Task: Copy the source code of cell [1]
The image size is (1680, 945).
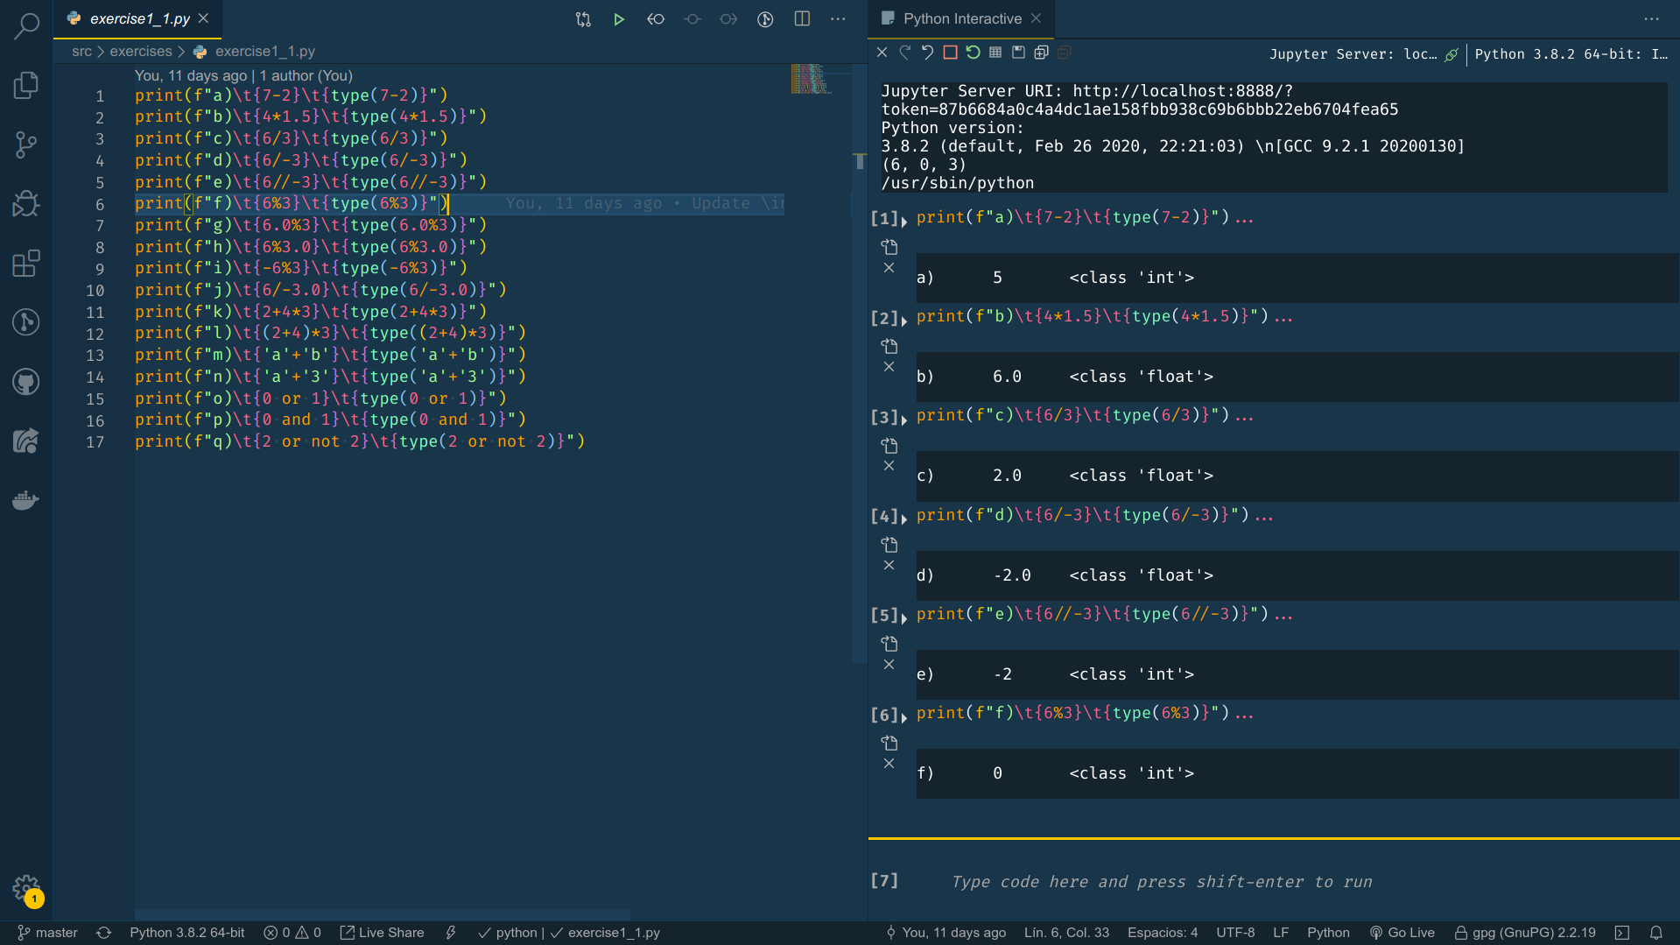Action: coord(889,247)
